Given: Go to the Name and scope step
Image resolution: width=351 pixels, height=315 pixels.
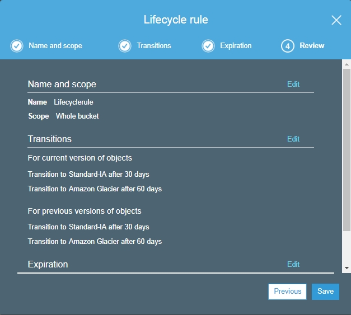Looking at the screenshot, I should click(55, 46).
